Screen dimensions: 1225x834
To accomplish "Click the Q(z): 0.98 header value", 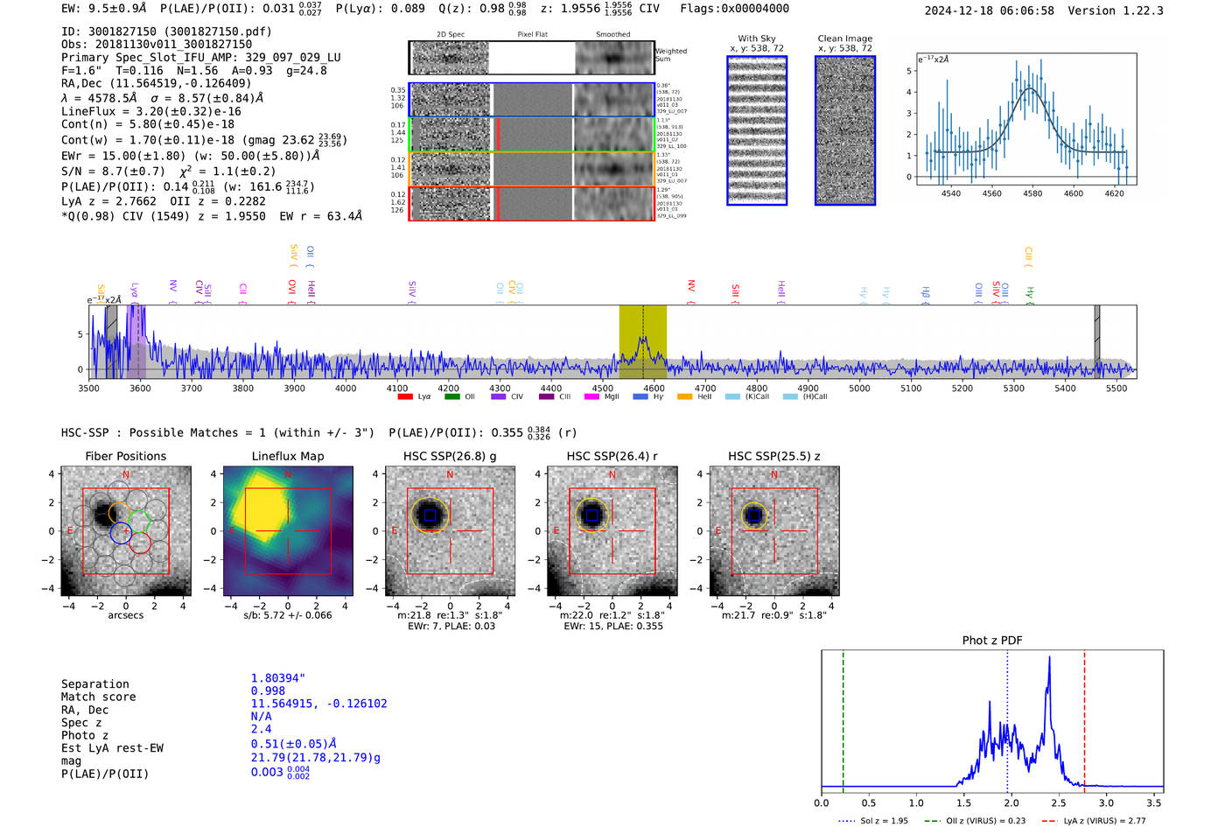I will tap(483, 9).
